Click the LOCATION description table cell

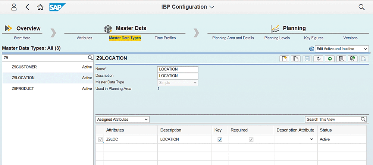185,139
